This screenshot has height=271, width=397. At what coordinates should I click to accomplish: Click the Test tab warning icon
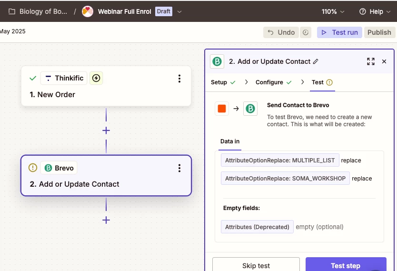pos(329,82)
